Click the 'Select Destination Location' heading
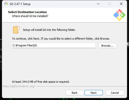Screen dimensions: 129x100 tap(27, 12)
